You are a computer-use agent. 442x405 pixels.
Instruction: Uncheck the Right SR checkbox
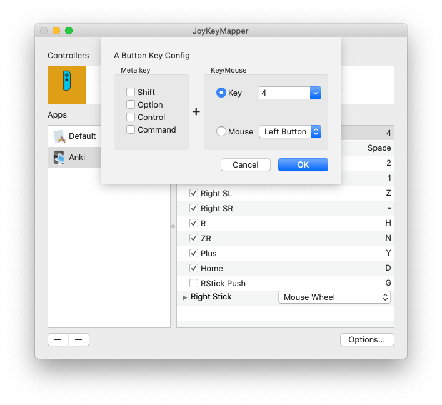point(194,208)
